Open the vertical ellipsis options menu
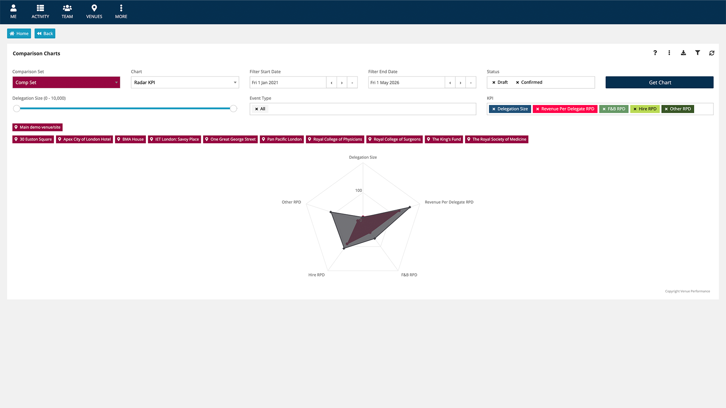This screenshot has height=408, width=726. pos(669,53)
